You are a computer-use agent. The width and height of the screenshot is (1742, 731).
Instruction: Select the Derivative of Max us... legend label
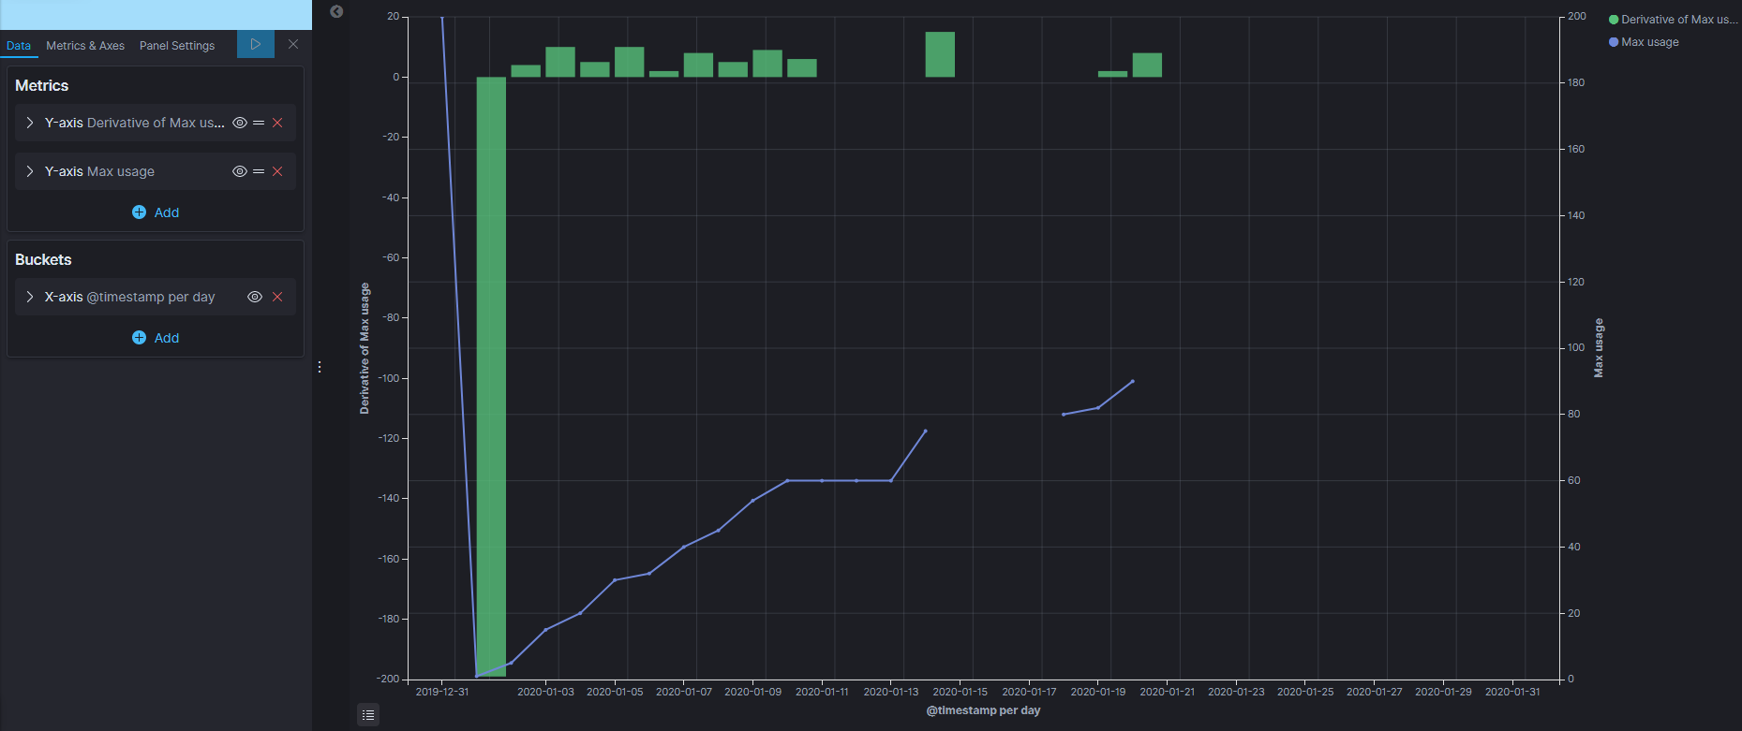(1679, 20)
